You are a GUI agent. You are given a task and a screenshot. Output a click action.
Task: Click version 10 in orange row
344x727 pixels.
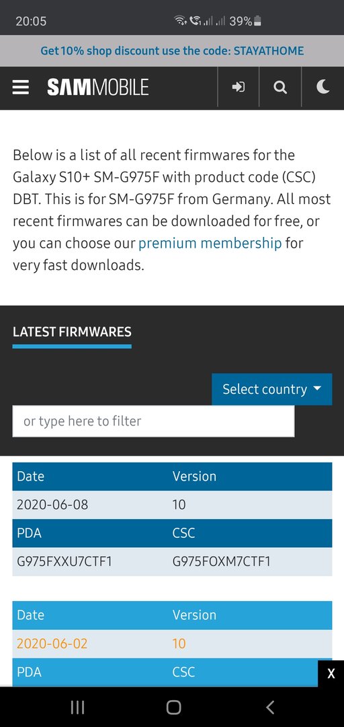[179, 644]
